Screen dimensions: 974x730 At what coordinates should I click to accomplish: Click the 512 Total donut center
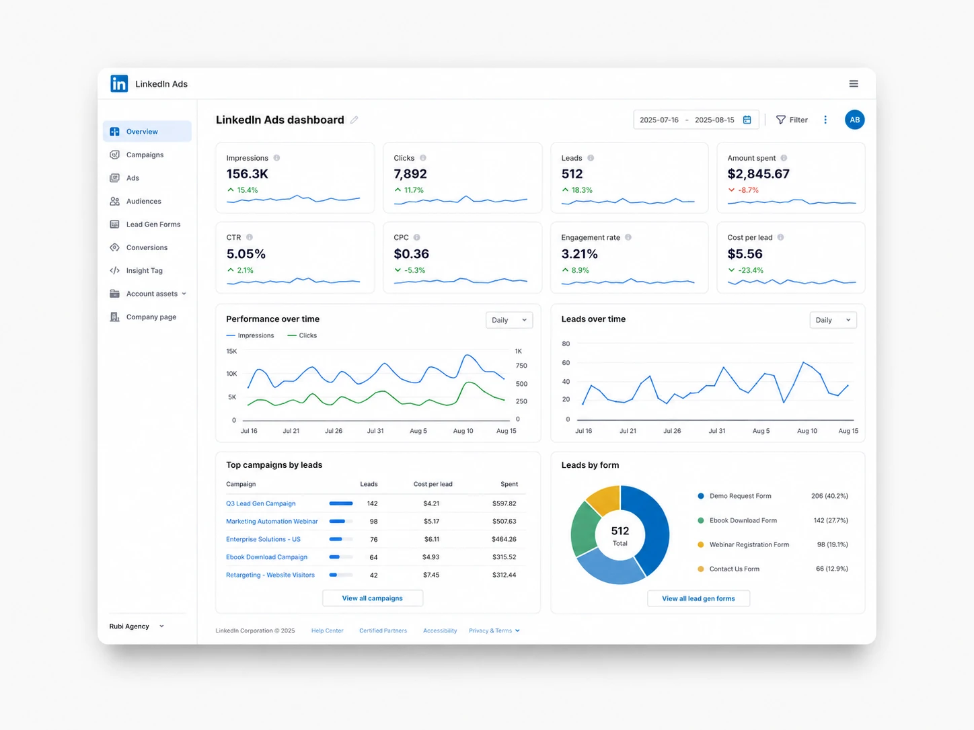click(x=620, y=535)
